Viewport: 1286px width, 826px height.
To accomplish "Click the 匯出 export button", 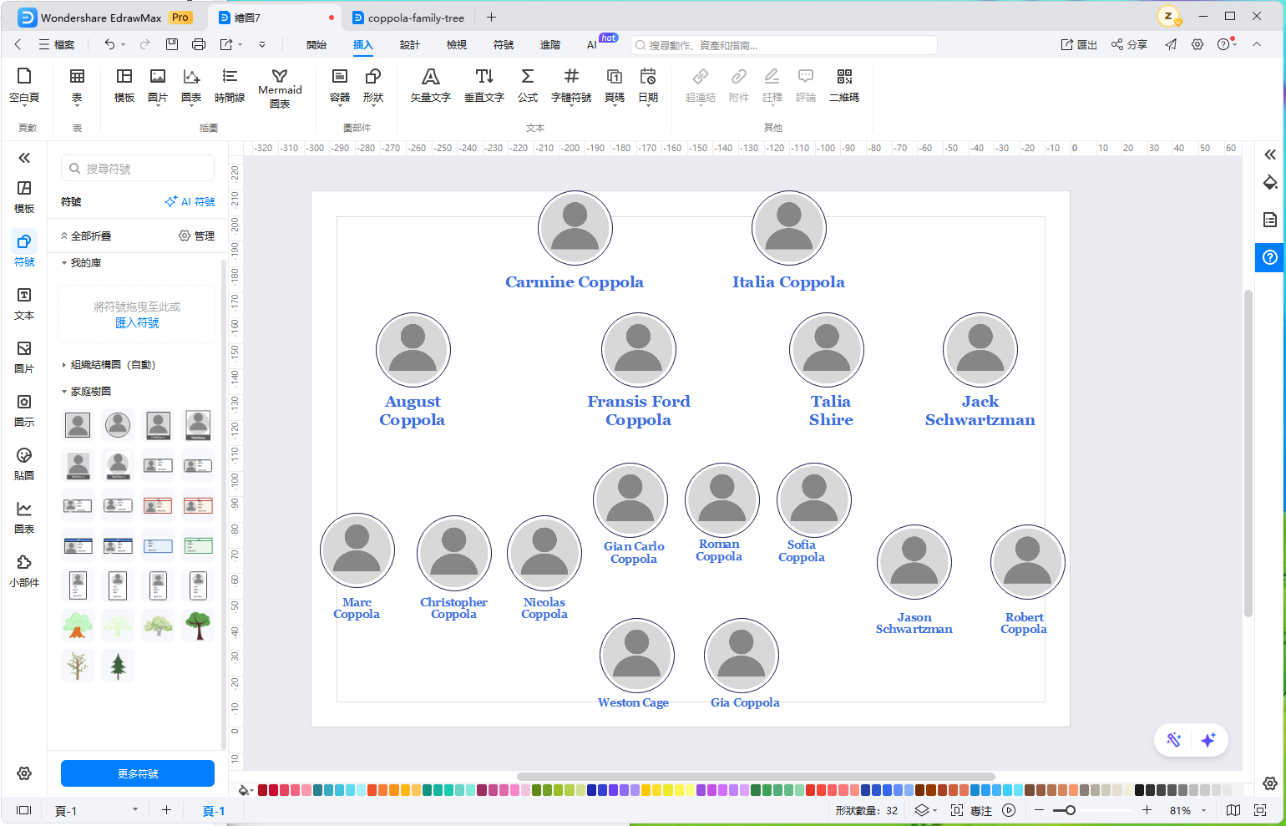I will pyautogui.click(x=1079, y=45).
